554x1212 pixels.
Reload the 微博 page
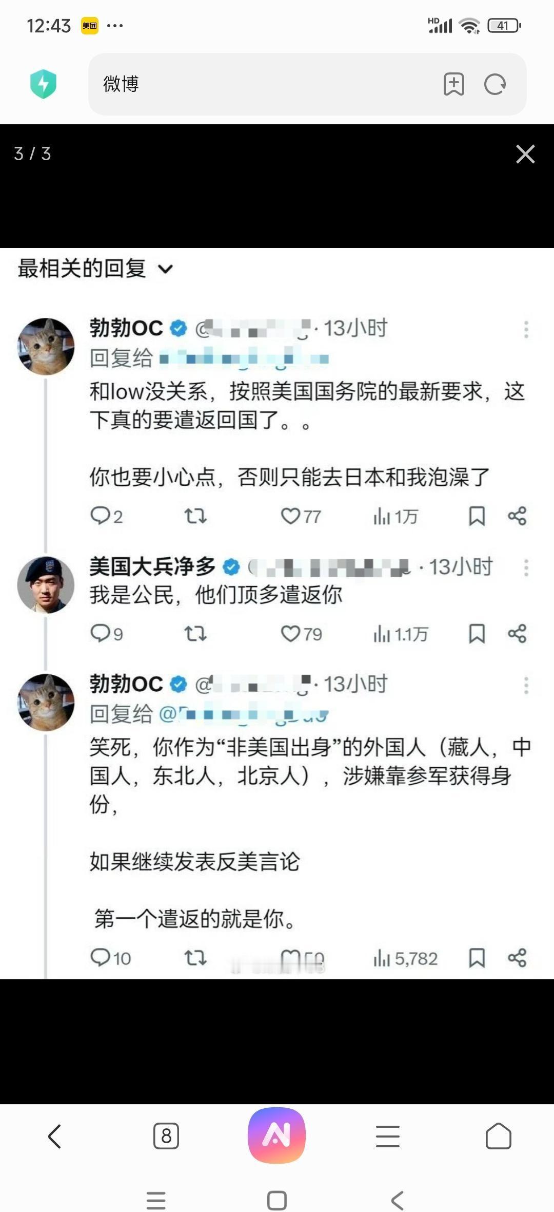(495, 84)
